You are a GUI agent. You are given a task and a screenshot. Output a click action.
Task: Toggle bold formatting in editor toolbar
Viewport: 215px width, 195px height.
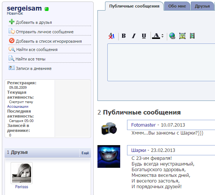point(124,36)
